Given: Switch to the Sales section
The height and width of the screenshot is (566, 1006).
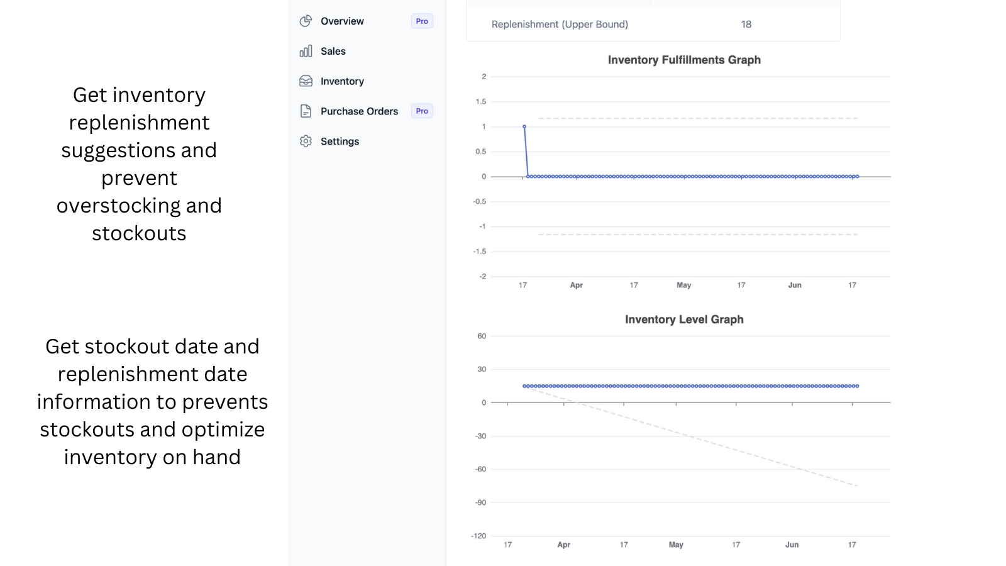Looking at the screenshot, I should (333, 51).
